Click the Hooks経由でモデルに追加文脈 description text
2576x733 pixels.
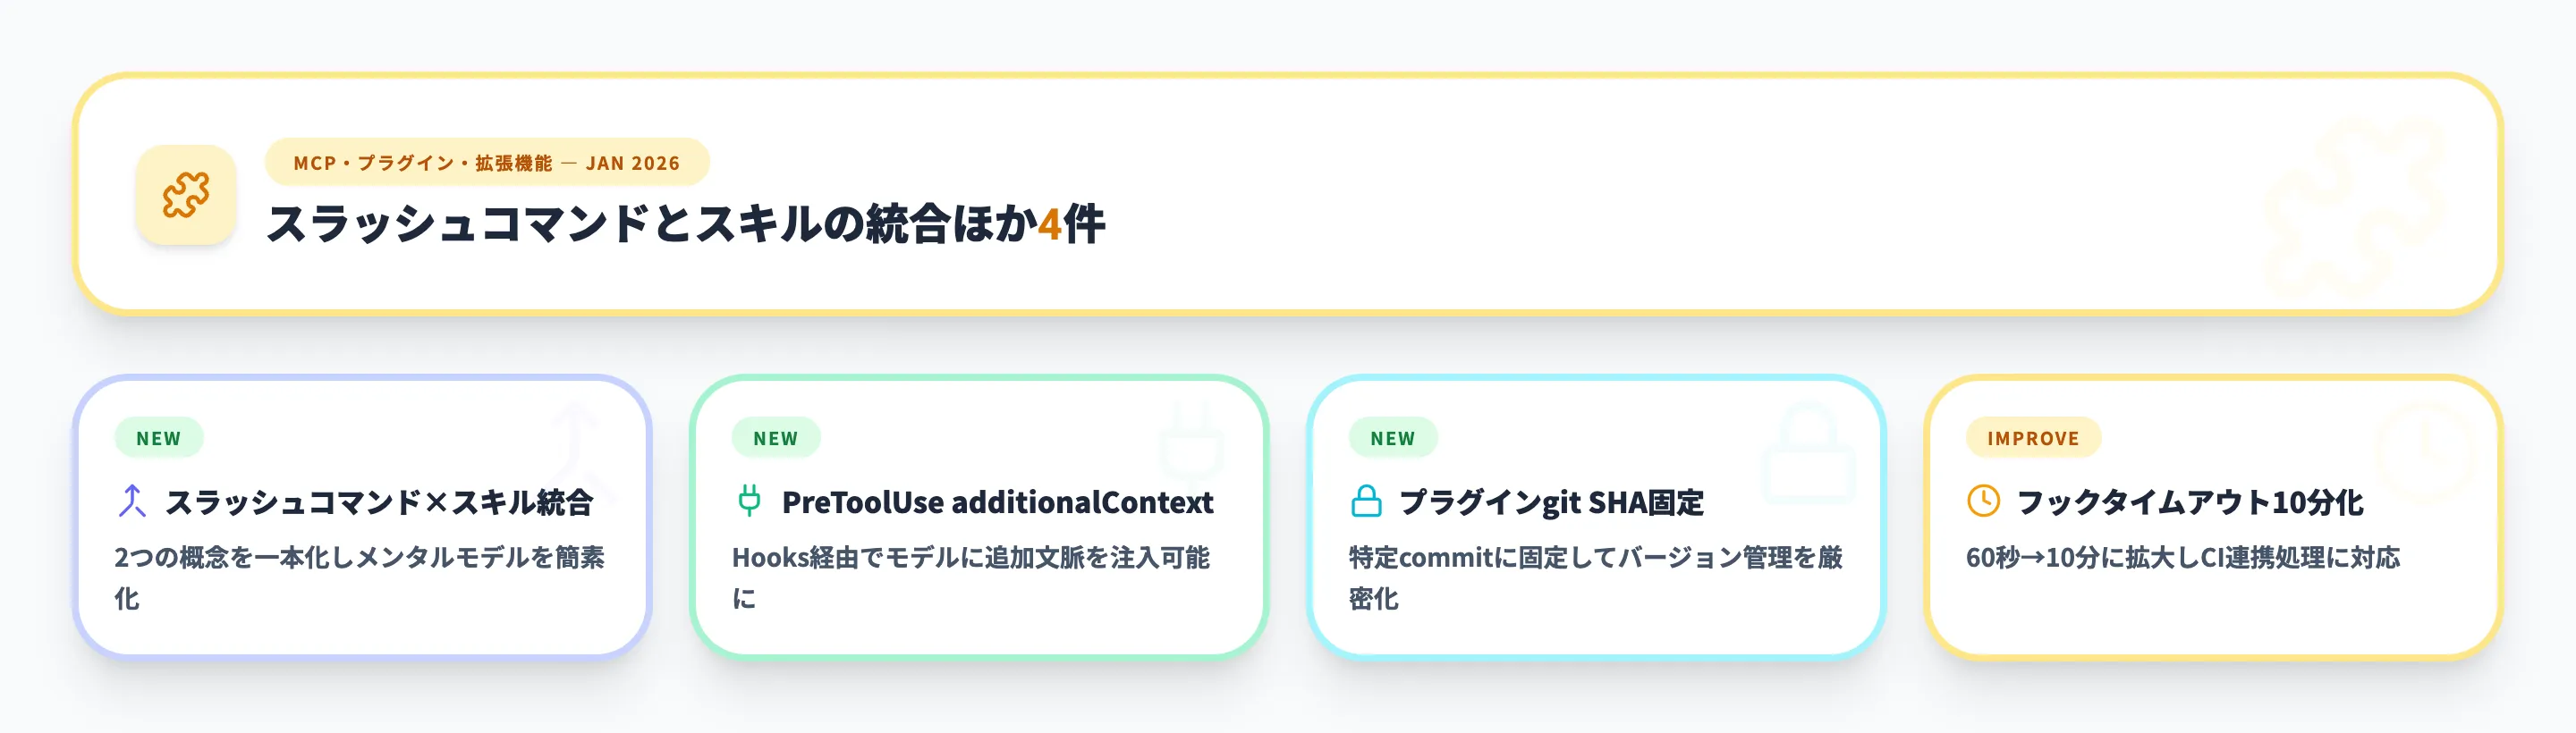pyautogui.click(x=970, y=558)
